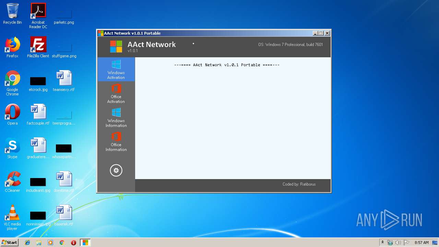Open Recycle Bin desktop icon
Image resolution: width=439 pixels, height=247 pixels.
pos(12,14)
